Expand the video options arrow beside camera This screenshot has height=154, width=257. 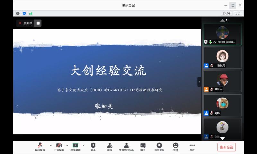pos(67,145)
